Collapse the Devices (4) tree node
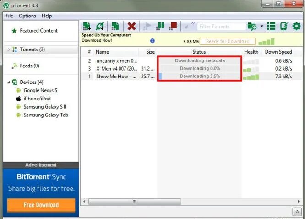This screenshot has height=219, width=305. pyautogui.click(x=9, y=82)
